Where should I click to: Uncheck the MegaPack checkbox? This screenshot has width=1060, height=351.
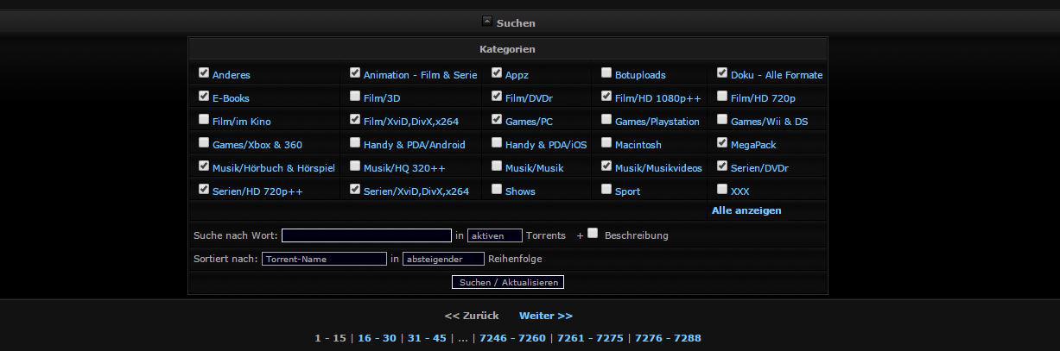tap(722, 143)
